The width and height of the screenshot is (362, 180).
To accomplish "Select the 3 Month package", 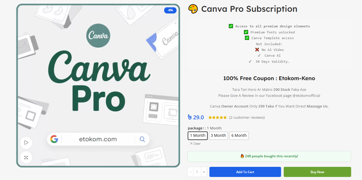I will coord(218,135).
